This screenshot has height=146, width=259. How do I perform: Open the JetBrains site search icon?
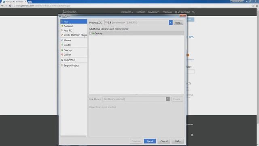[x=193, y=12]
